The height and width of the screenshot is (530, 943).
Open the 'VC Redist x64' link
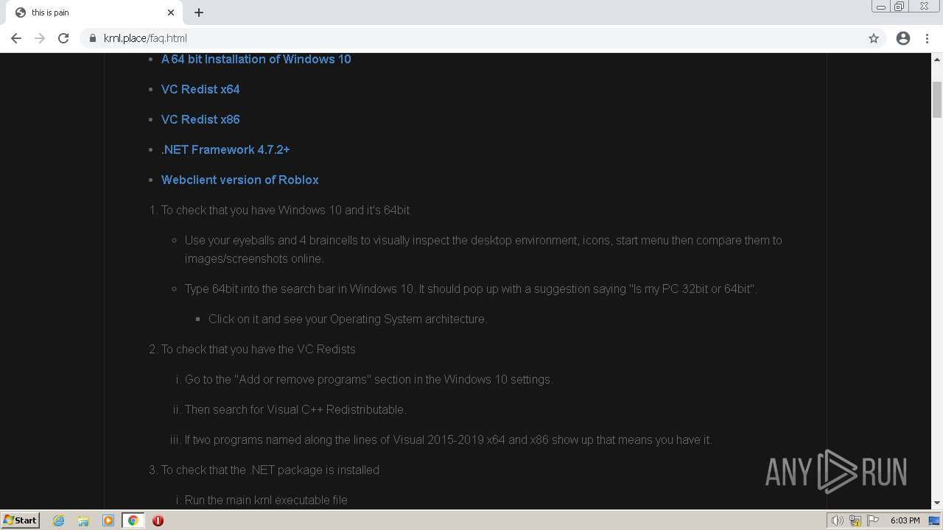point(200,89)
